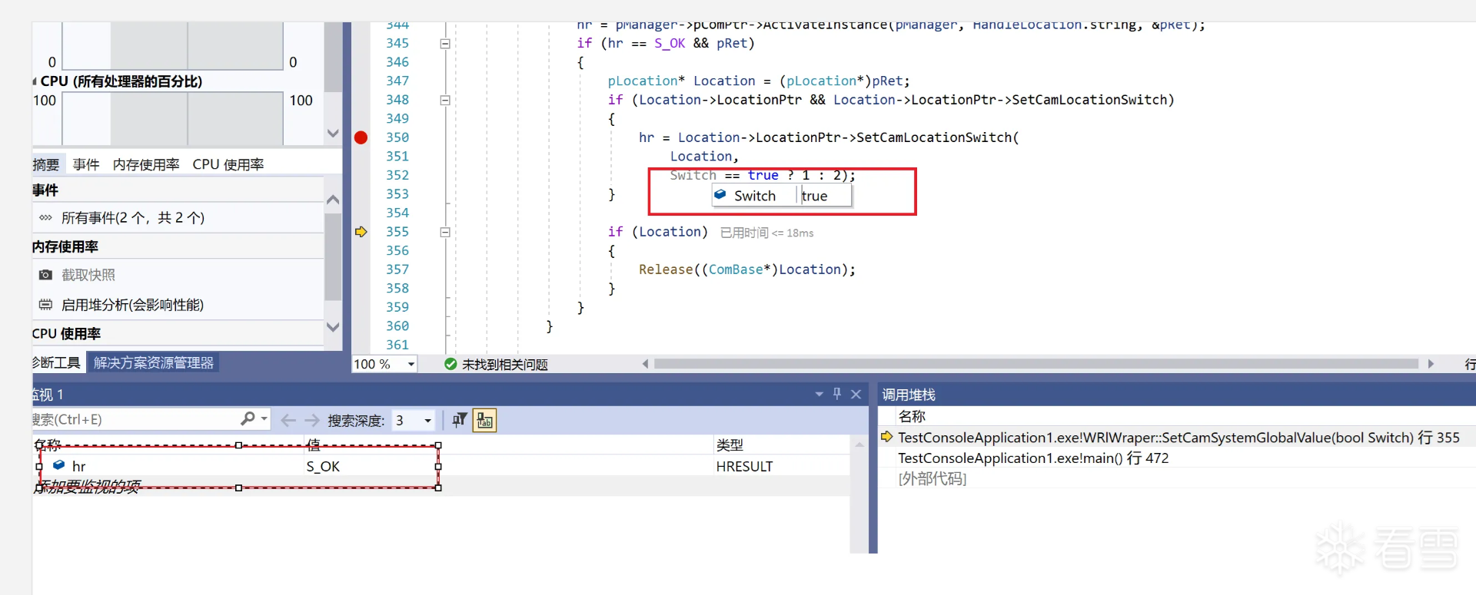Click the no-issues-found green check icon
The height and width of the screenshot is (595, 1476).
[x=450, y=364]
